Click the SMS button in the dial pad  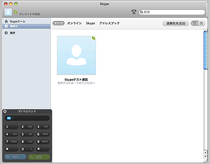pos(15,157)
